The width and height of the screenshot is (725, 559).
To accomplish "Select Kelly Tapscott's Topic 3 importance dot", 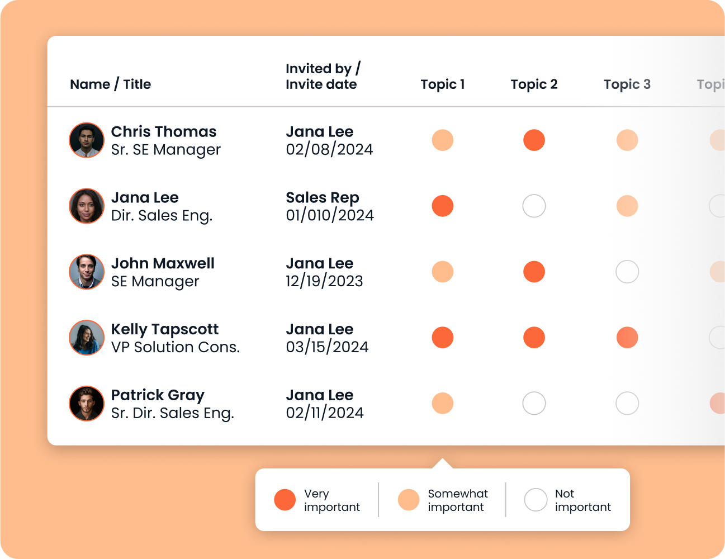I will coord(627,338).
